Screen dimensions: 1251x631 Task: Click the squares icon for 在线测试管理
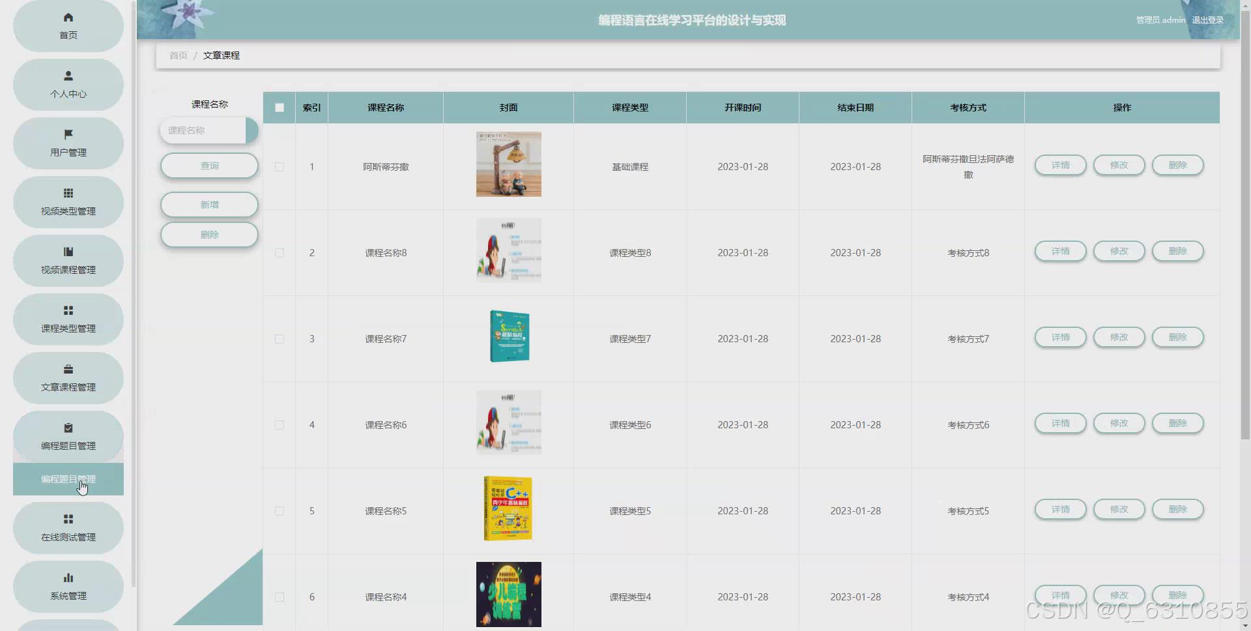tap(68, 519)
